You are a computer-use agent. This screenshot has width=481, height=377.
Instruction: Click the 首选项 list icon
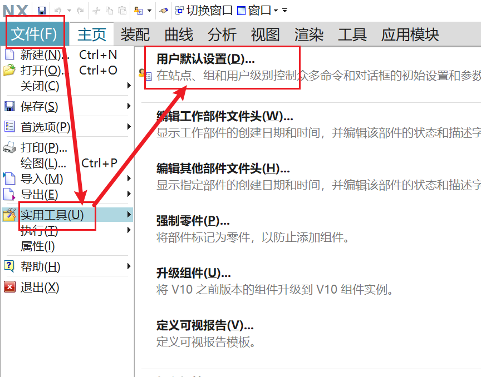(9, 127)
